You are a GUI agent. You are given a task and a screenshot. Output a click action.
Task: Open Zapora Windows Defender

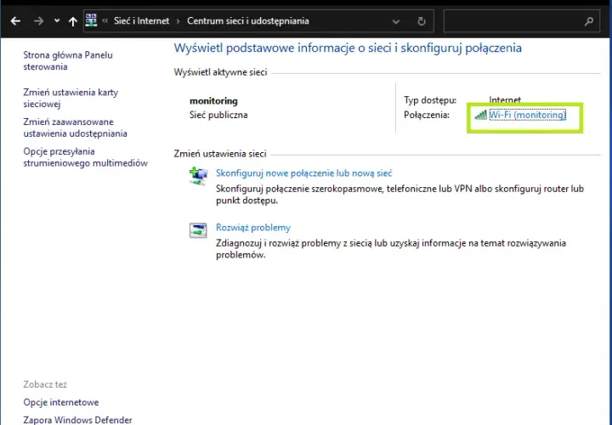pyautogui.click(x=77, y=420)
